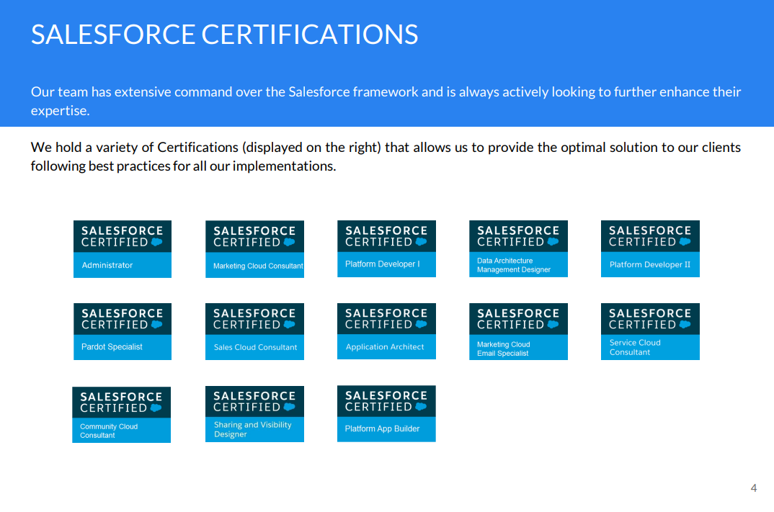
Task: Click the Administrator certification badge
Action: click(123, 249)
